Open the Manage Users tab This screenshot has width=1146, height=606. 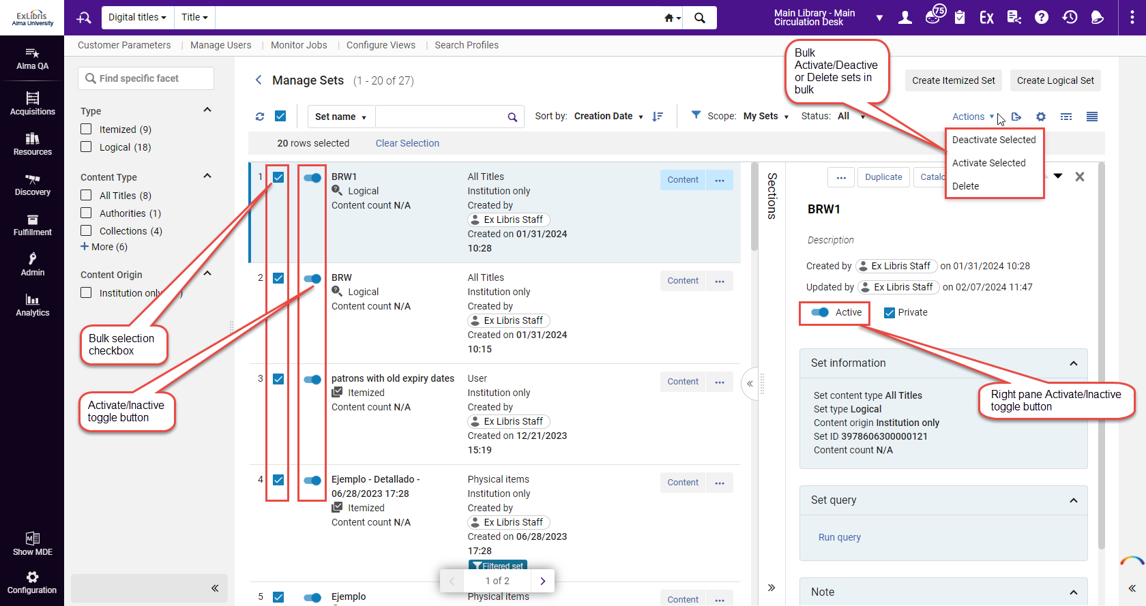tap(221, 45)
